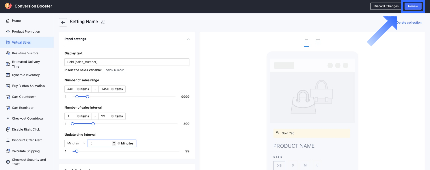Select size L in the preview
Image resolution: width=430 pixels, height=170 pixels.
(x=317, y=165)
